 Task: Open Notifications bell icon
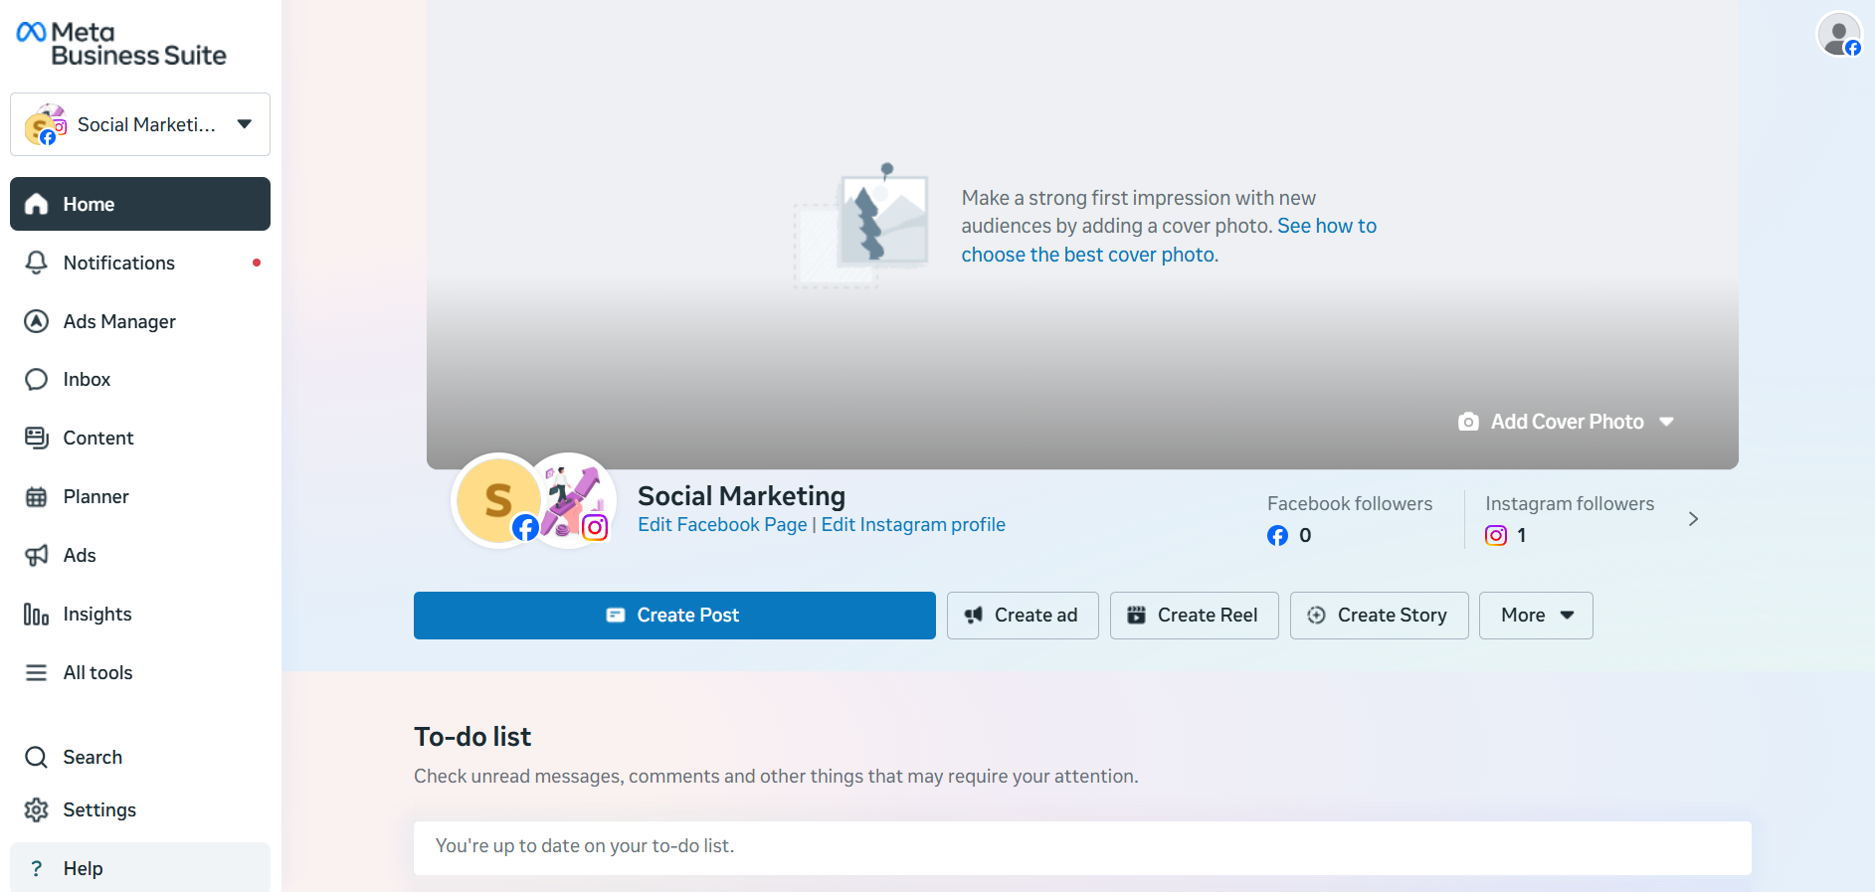tap(37, 263)
